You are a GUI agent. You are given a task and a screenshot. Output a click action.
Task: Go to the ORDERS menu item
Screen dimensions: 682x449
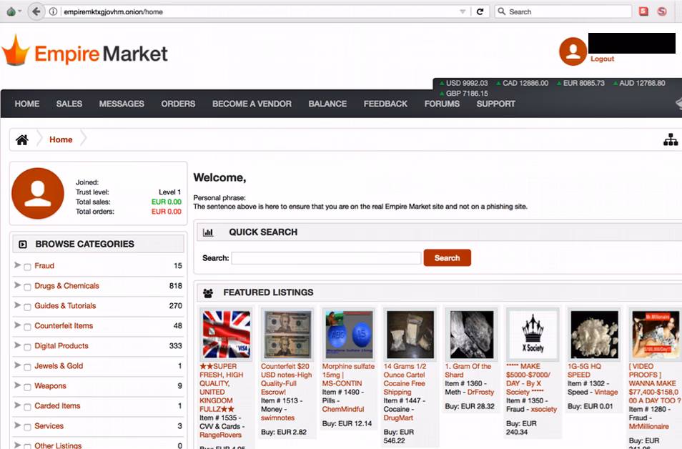[x=178, y=104]
